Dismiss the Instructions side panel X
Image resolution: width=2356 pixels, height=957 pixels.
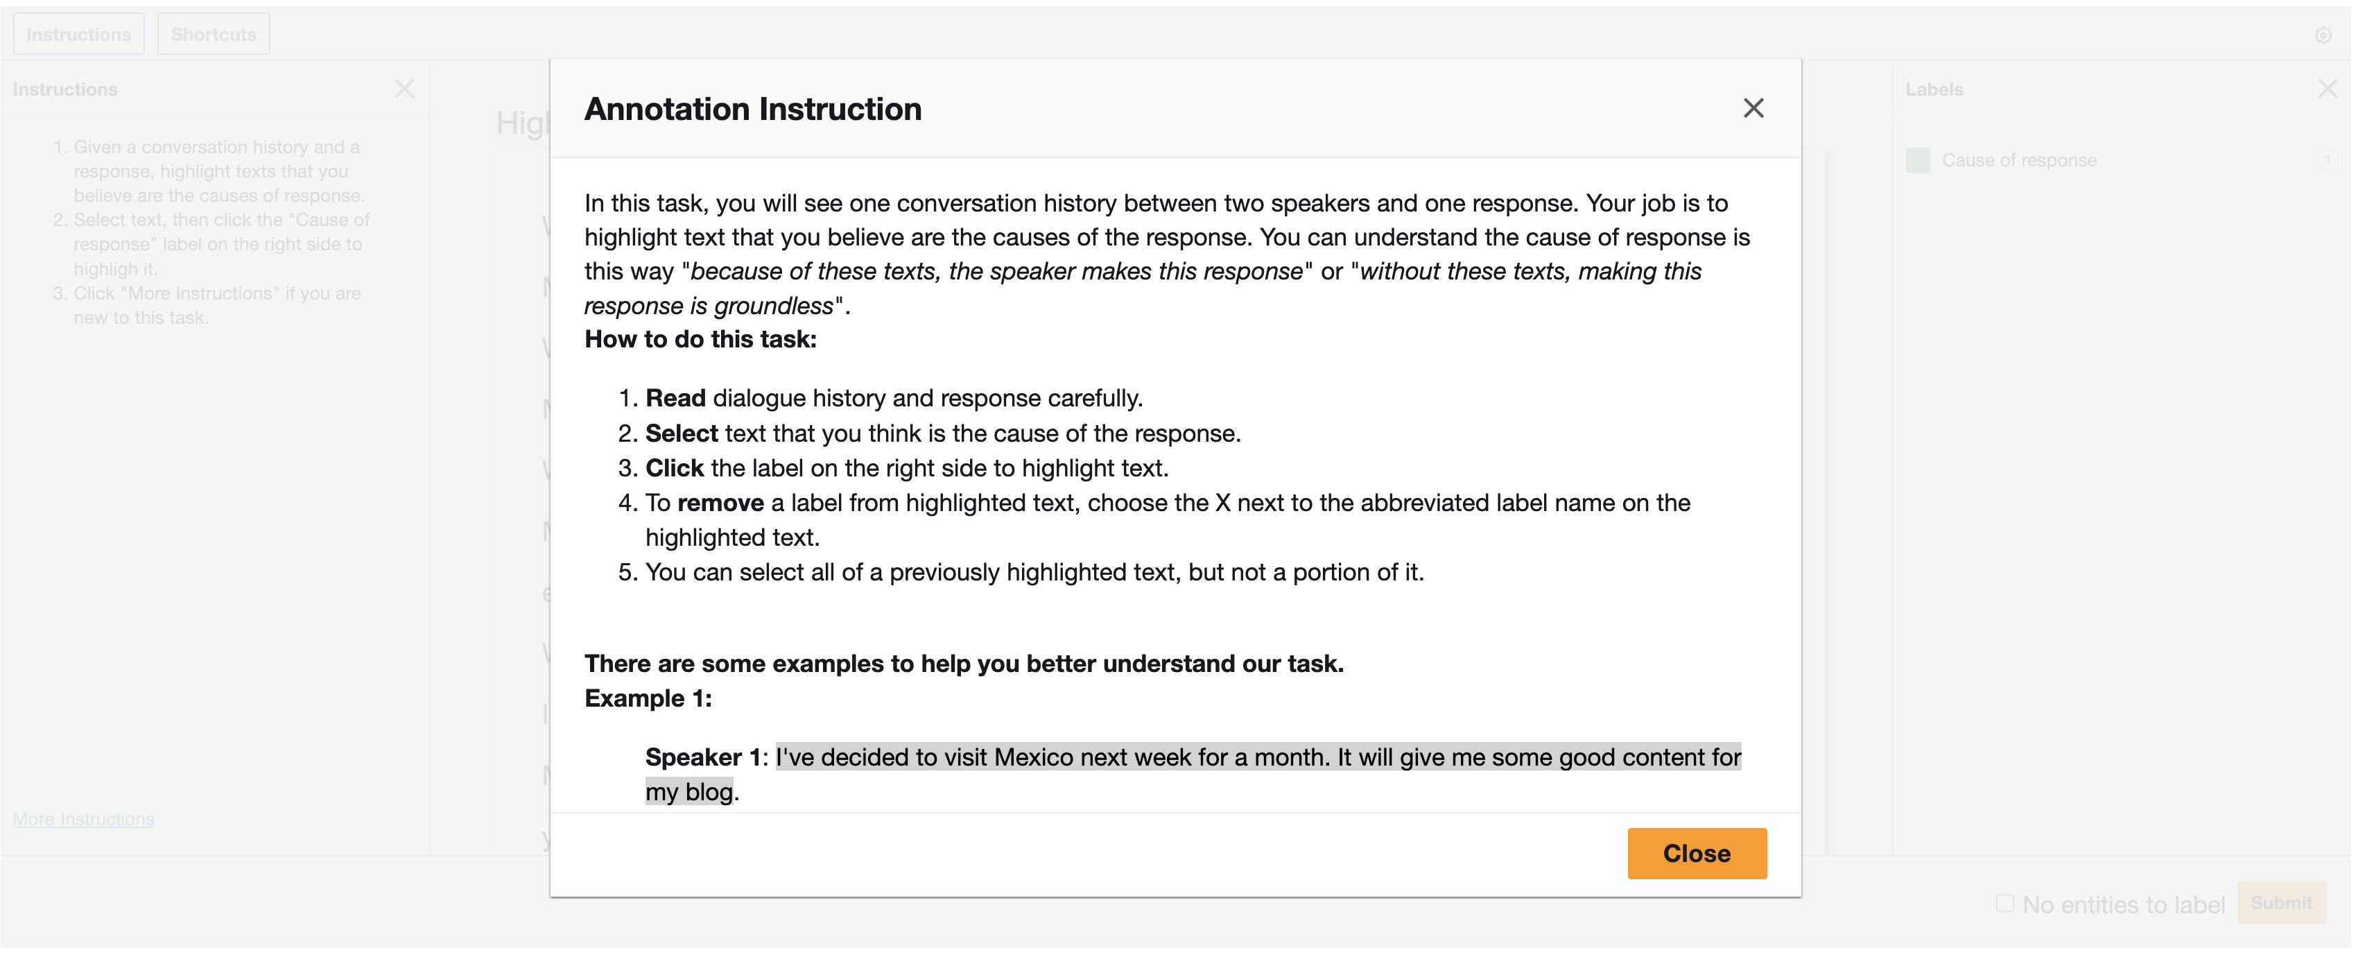click(404, 89)
